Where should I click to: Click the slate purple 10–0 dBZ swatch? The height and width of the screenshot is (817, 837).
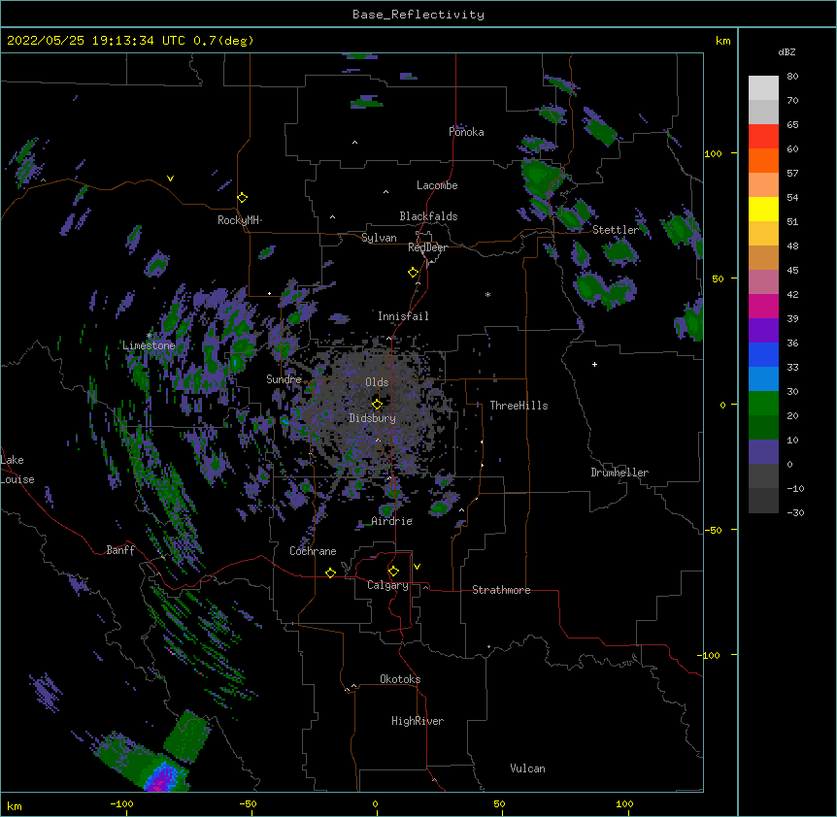click(763, 452)
